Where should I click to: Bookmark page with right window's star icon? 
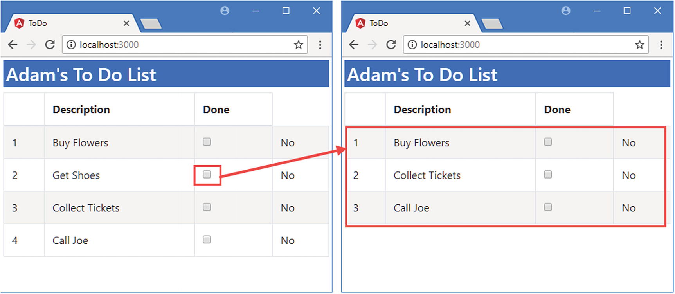(640, 45)
